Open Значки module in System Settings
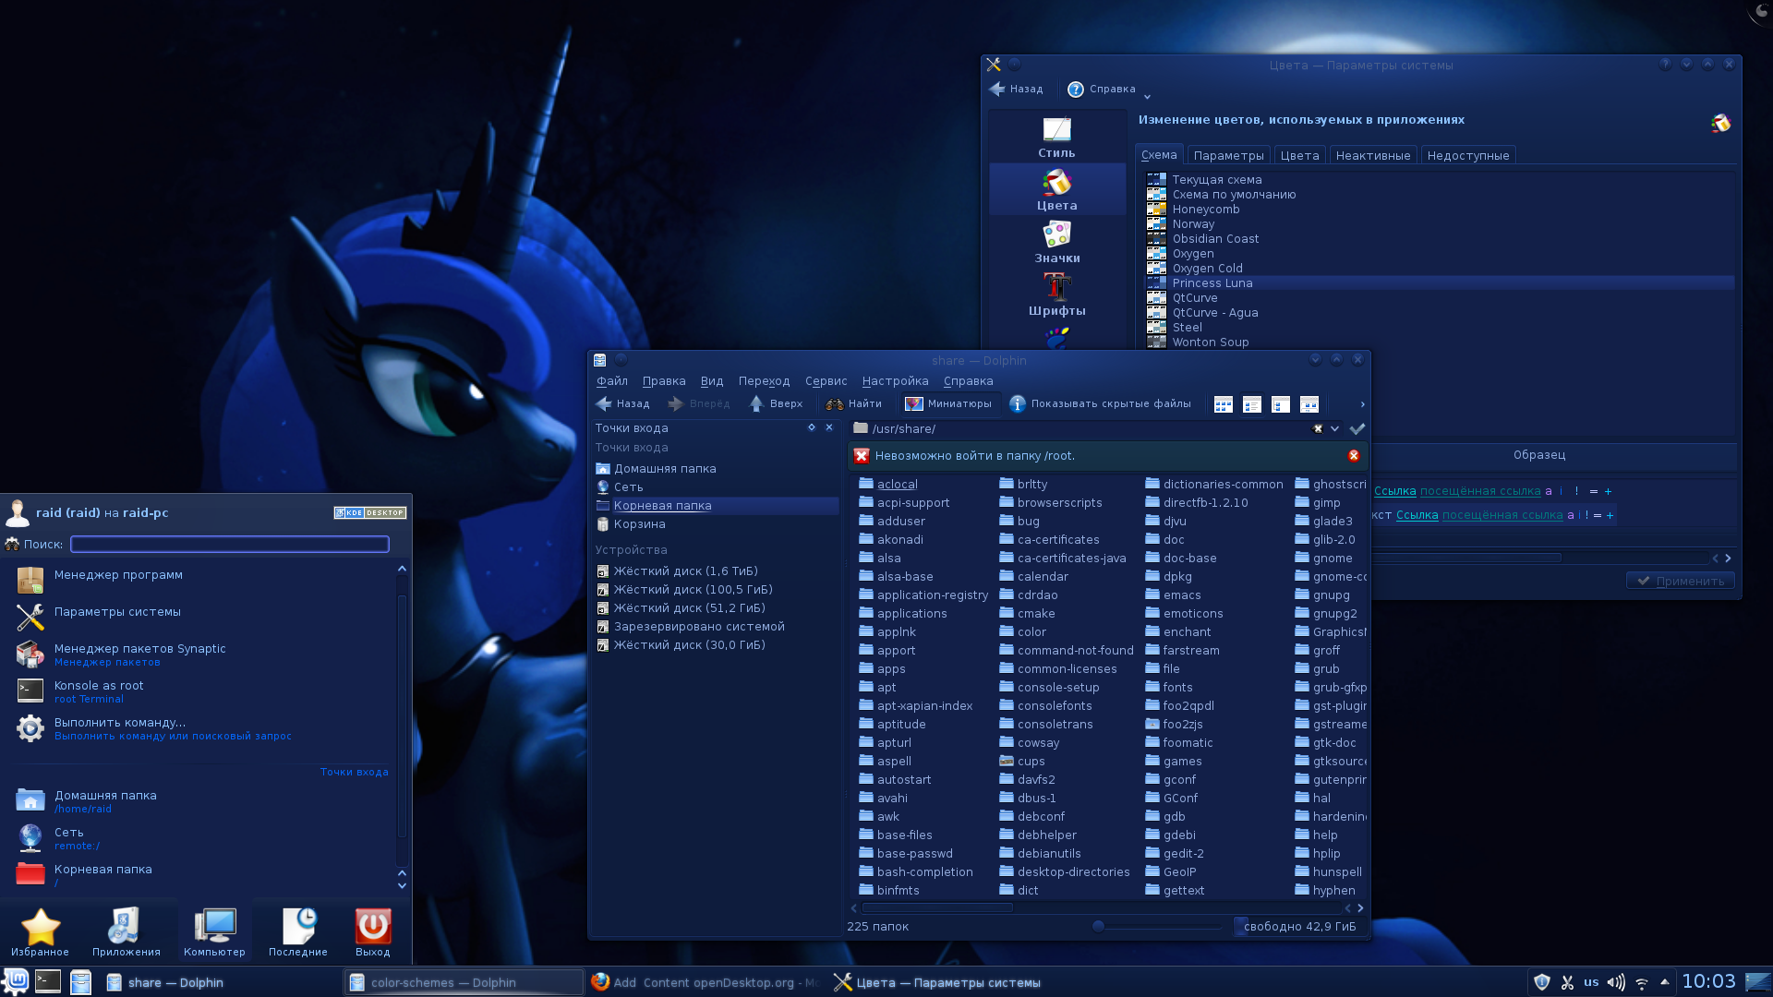Image resolution: width=1773 pixels, height=997 pixels. point(1056,242)
